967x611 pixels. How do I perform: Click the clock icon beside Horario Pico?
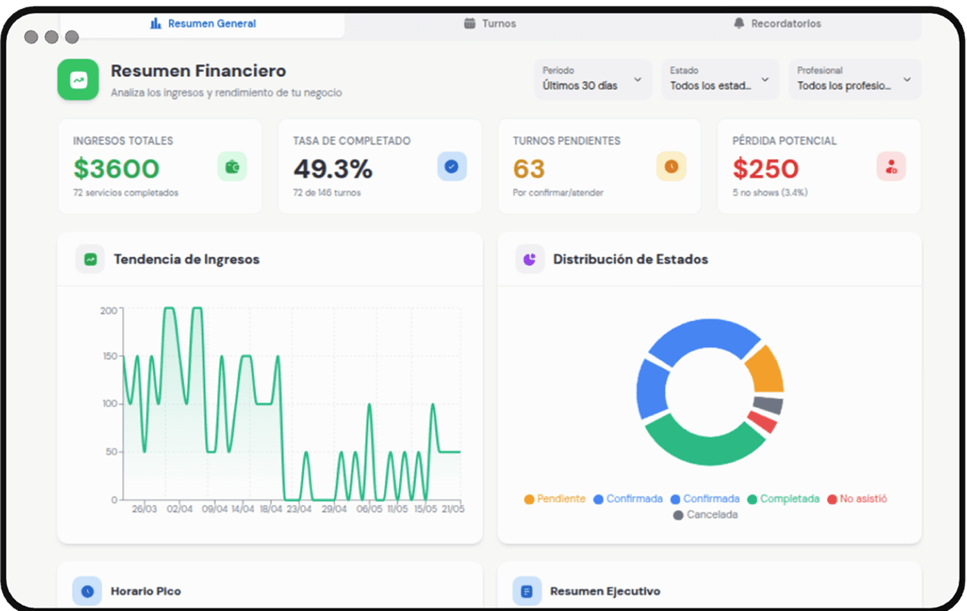(x=87, y=591)
